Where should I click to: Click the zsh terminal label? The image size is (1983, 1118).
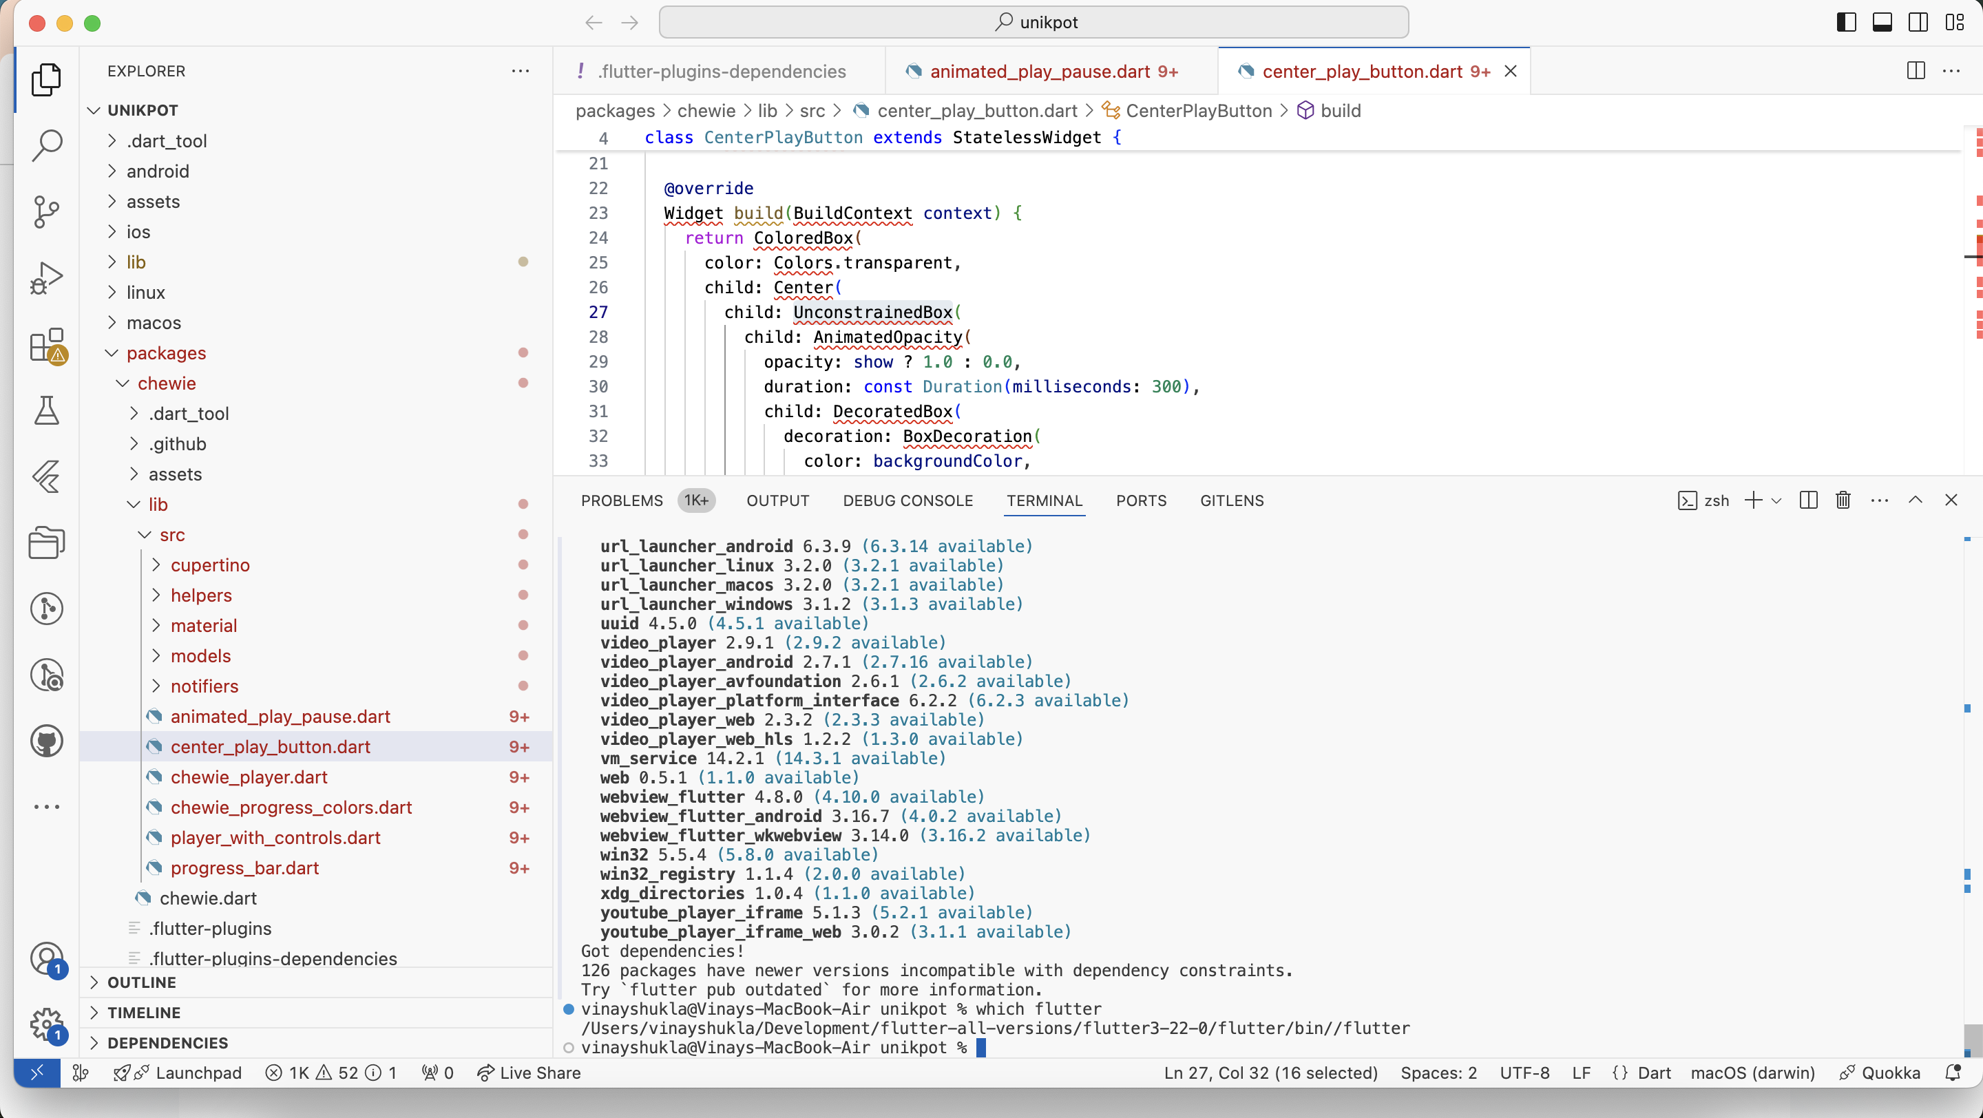pos(1703,500)
